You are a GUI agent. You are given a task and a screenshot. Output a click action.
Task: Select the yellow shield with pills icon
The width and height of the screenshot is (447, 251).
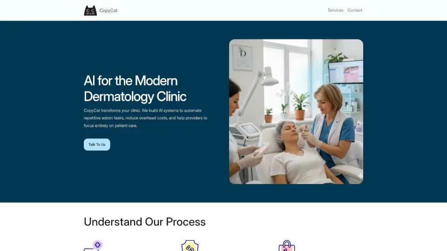(190, 245)
